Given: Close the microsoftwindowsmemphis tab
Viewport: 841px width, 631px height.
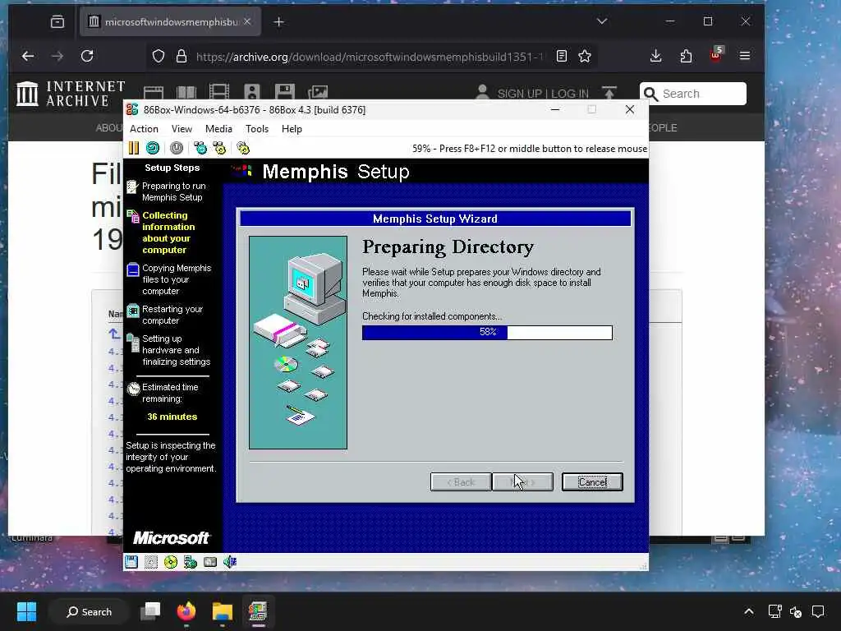Looking at the screenshot, I should tap(247, 21).
